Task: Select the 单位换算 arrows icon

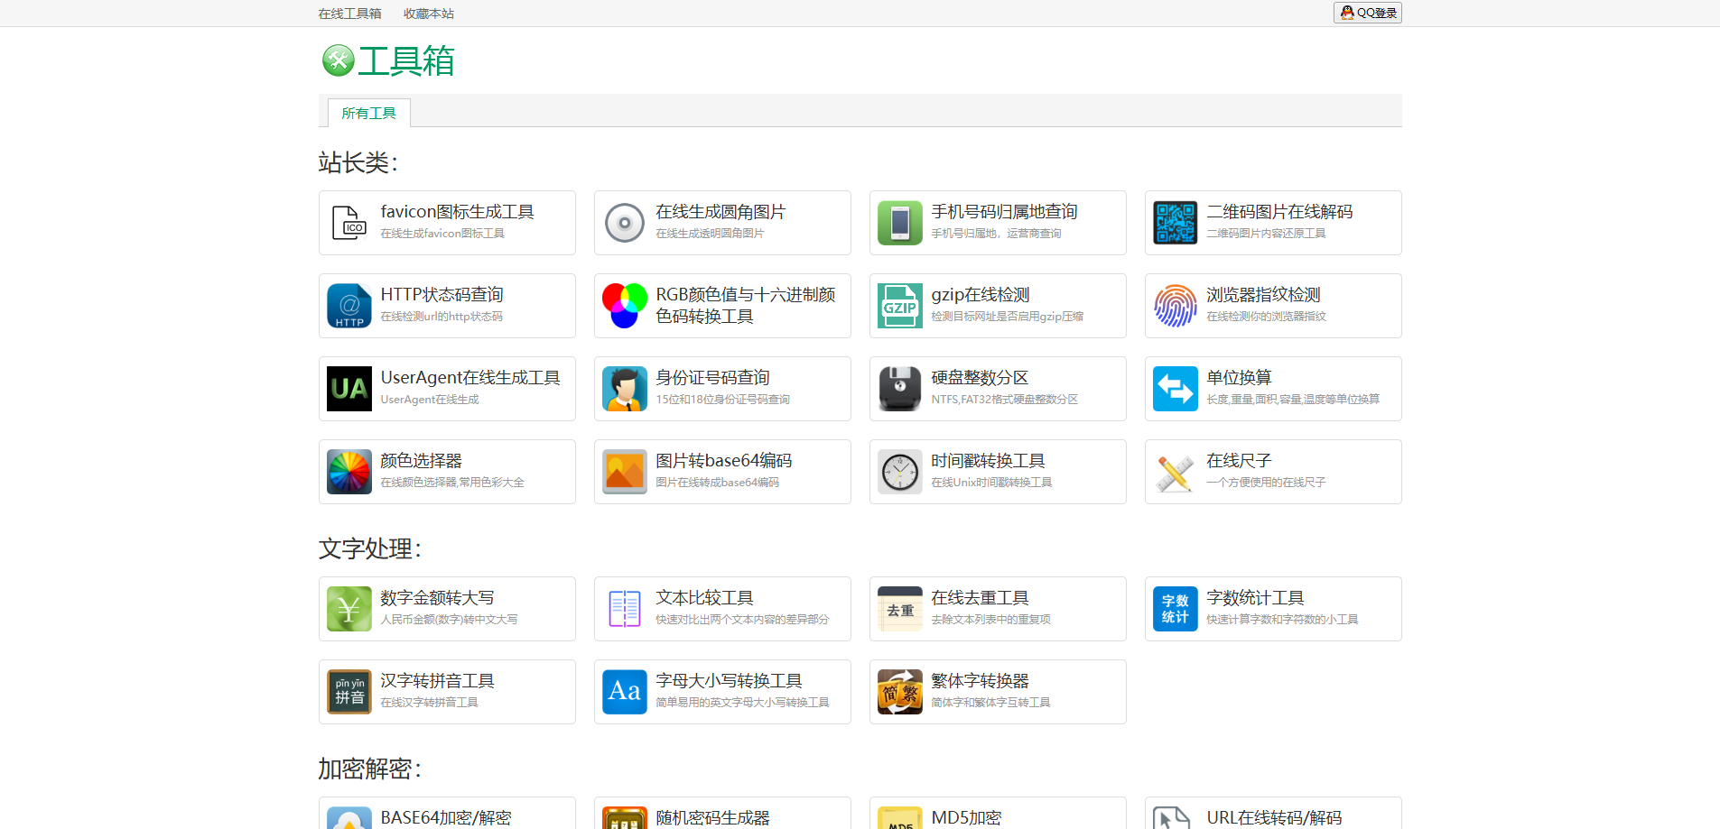Action: tap(1175, 389)
